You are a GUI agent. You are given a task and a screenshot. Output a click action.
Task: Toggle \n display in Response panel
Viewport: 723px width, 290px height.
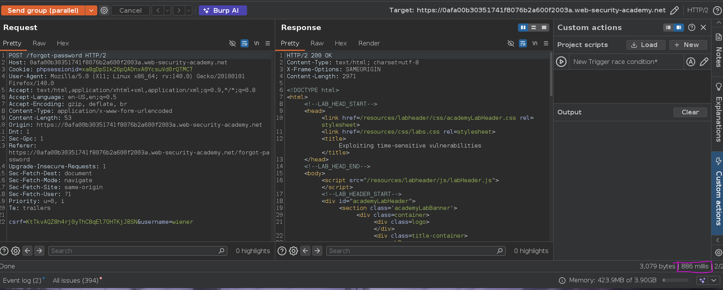click(535, 43)
